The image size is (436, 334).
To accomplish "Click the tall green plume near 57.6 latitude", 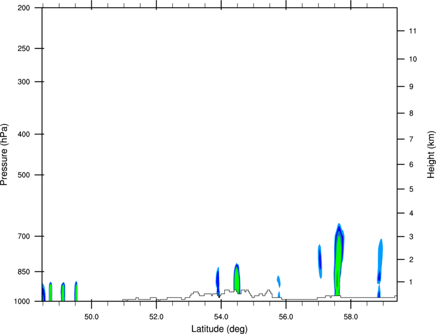I will (339, 261).
